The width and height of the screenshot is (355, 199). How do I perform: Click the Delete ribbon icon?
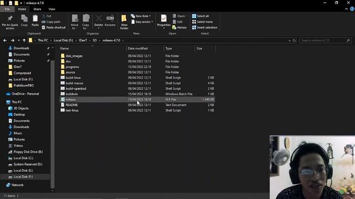pos(99,22)
